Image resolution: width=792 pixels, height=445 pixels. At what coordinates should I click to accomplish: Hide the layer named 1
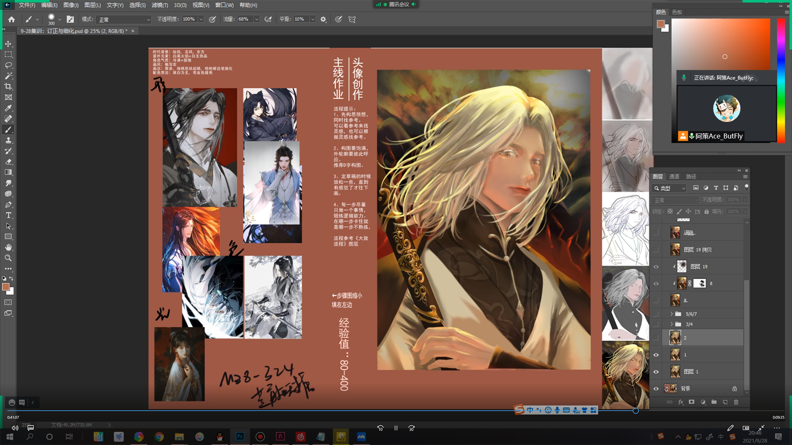coord(656,355)
